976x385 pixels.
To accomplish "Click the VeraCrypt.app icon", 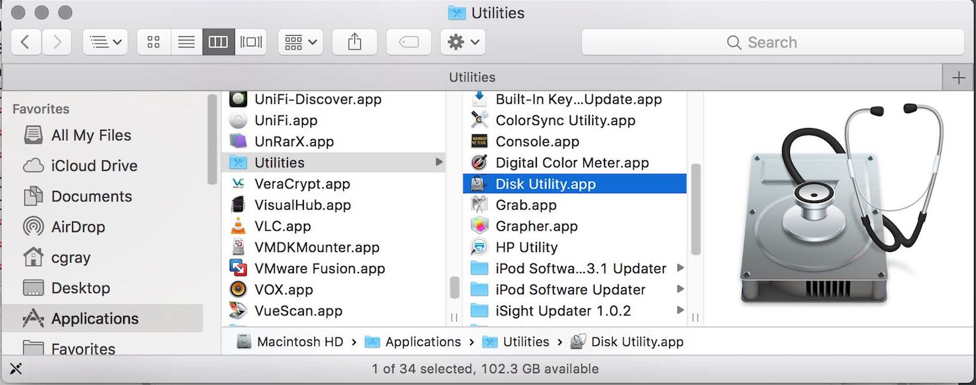I will (x=238, y=184).
